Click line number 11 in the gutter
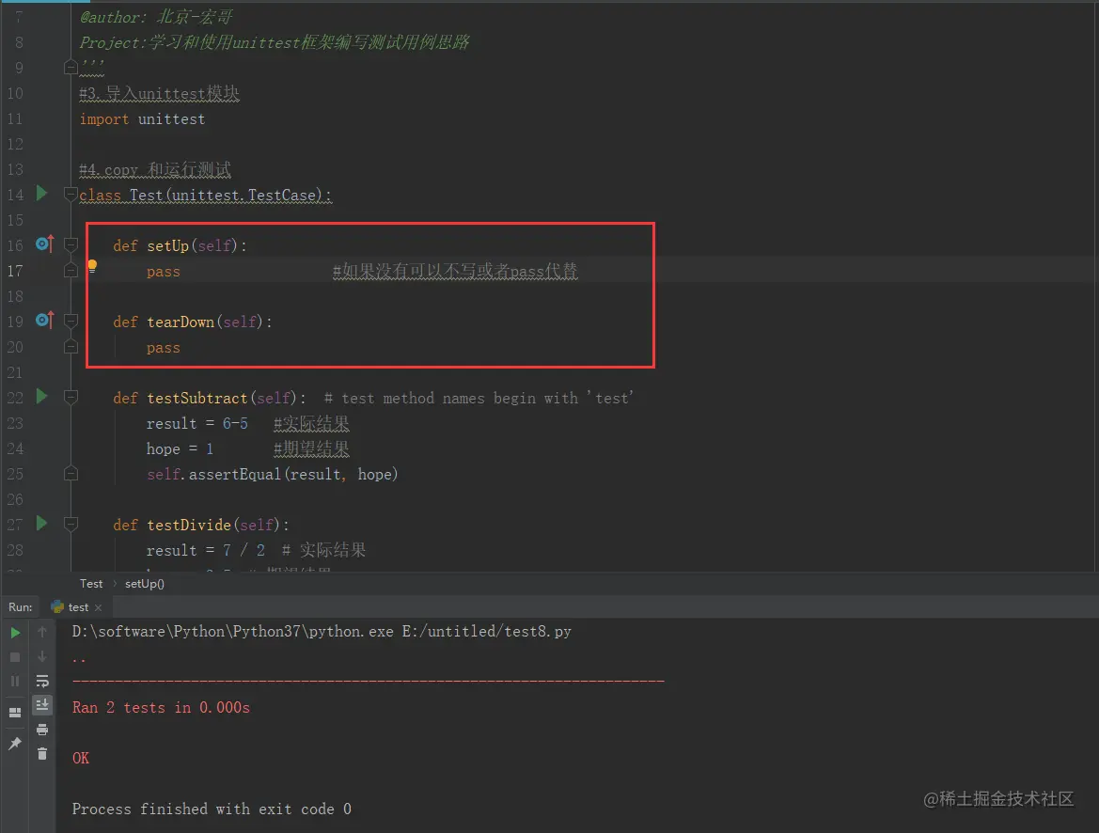Image resolution: width=1099 pixels, height=833 pixels. click(x=15, y=118)
